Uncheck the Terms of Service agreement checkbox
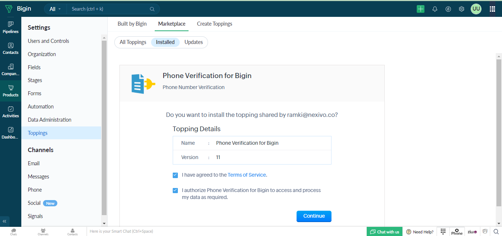The image size is (502, 236). coord(175,175)
